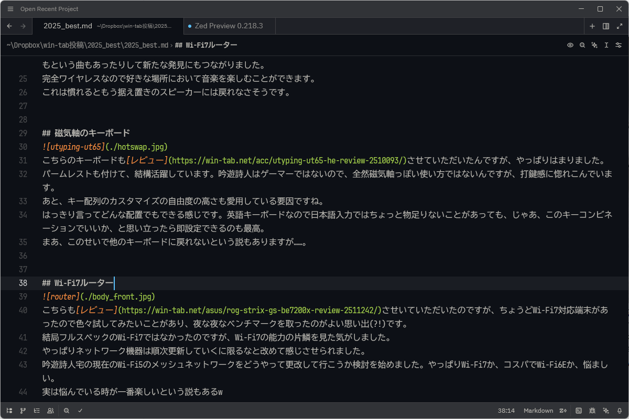Click the cursor position 38:14 indicator
This screenshot has height=419, width=629.
[x=506, y=411]
